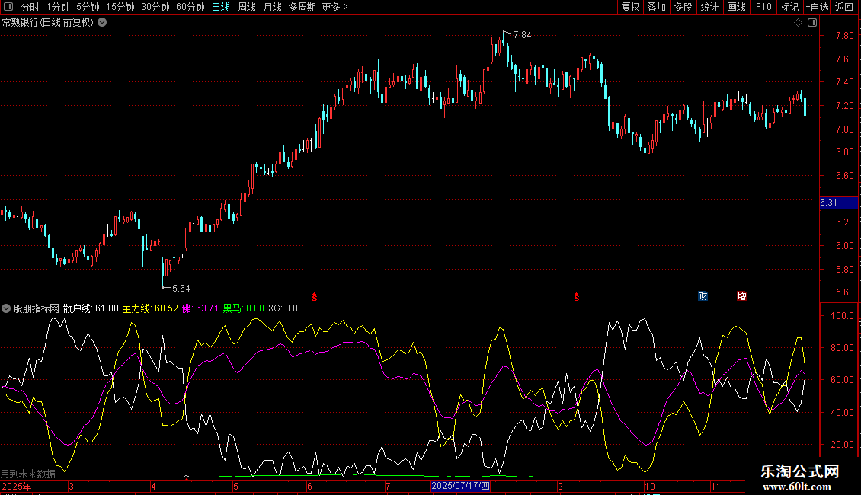Activate the 画线 drawing tool
The width and height of the screenshot is (861, 495).
736,7
